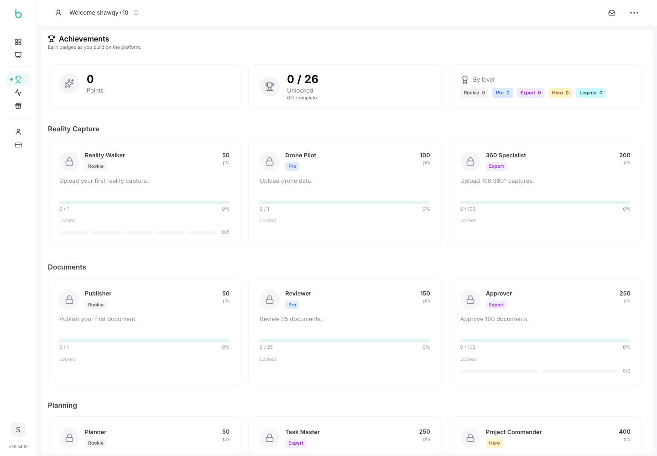Click the Approver 0/2 tier bar

(539, 371)
